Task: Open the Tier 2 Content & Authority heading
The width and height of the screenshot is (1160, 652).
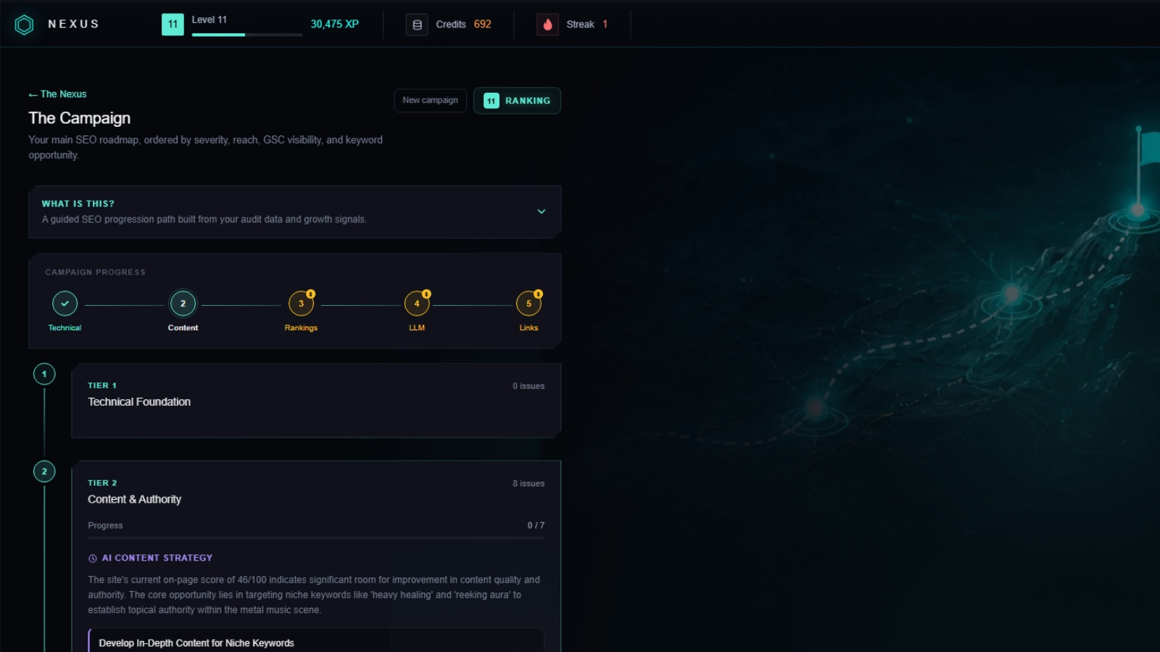Action: 135,499
